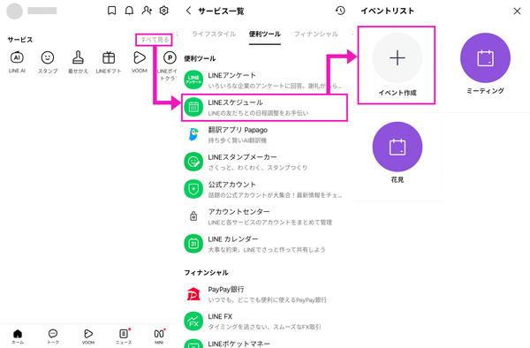Open the 公式アカウント shield icon
The width and height of the screenshot is (530, 348).
click(x=193, y=189)
